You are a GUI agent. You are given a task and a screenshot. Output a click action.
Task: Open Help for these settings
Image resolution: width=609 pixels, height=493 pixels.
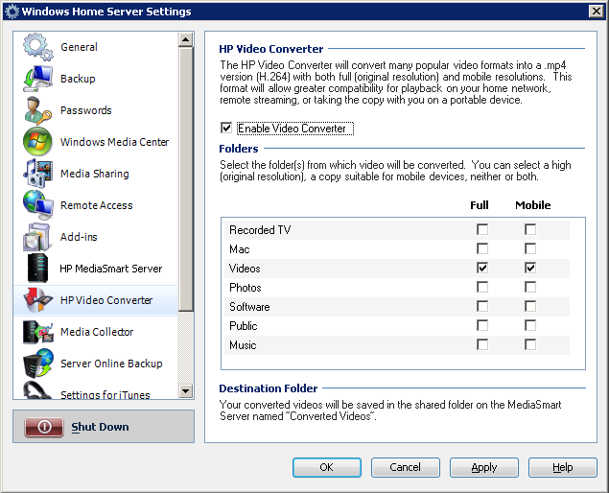pyautogui.click(x=562, y=467)
